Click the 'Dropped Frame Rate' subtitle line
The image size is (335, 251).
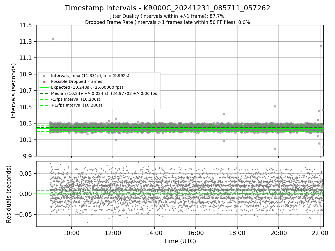pos(167,22)
